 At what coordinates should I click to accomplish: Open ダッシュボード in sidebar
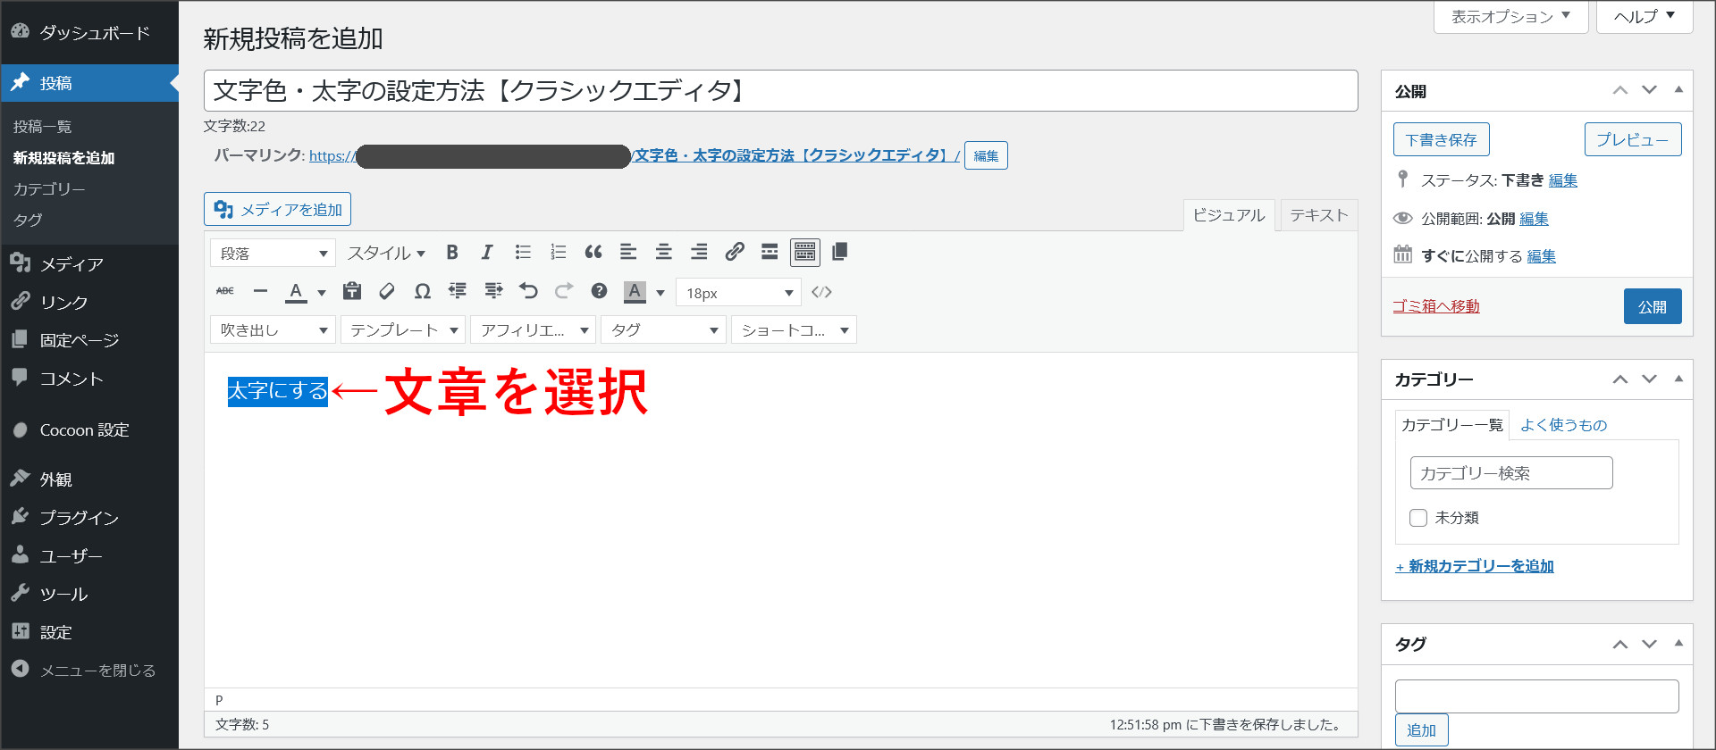click(89, 33)
